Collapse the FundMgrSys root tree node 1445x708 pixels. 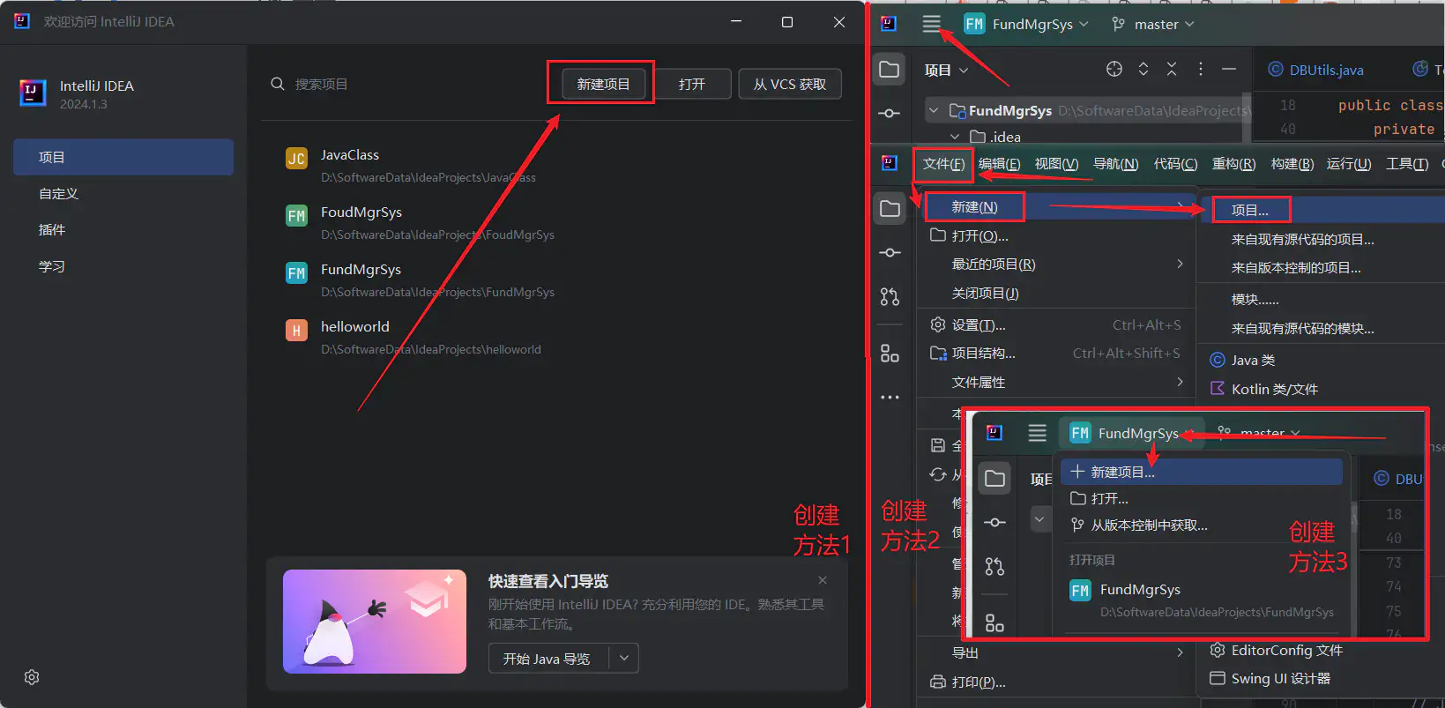pos(934,110)
